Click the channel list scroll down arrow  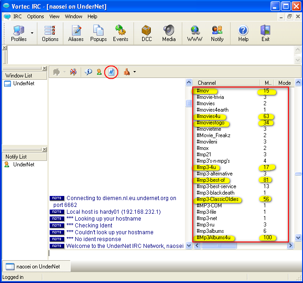click(x=298, y=237)
